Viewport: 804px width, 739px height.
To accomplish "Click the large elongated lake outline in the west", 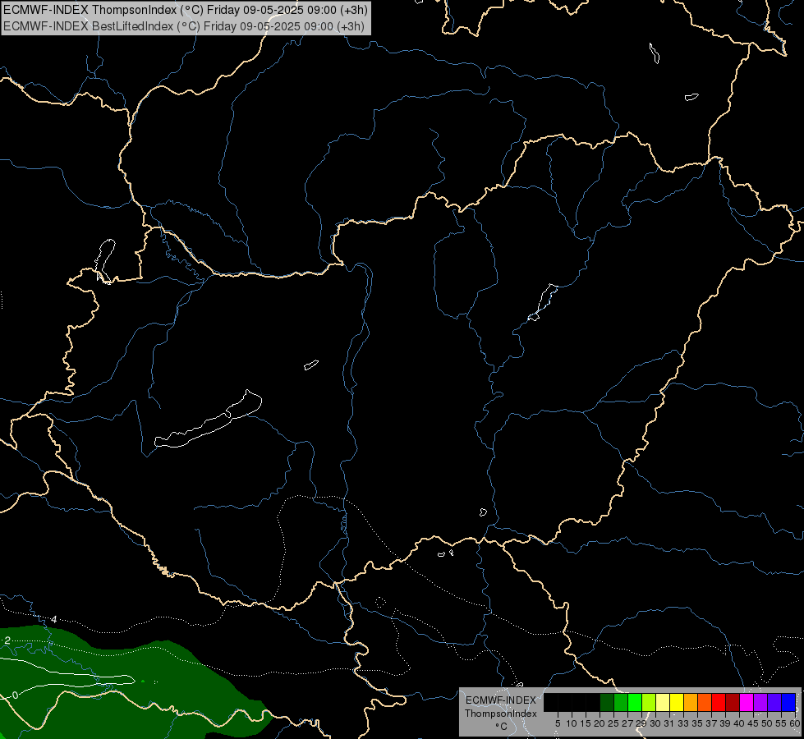I will pyautogui.click(x=209, y=420).
